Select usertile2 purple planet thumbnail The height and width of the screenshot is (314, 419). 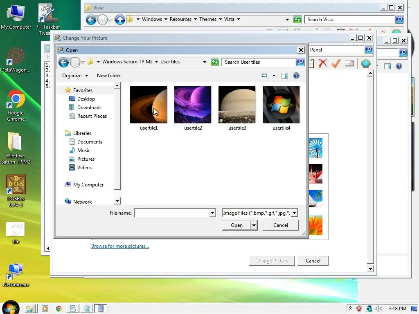(x=193, y=105)
